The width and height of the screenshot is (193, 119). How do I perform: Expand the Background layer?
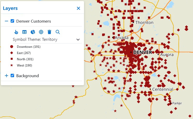(x=7, y=76)
